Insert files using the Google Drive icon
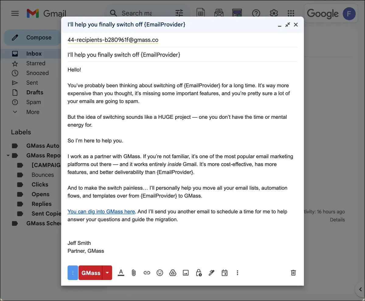365x301 pixels. pos(172,273)
